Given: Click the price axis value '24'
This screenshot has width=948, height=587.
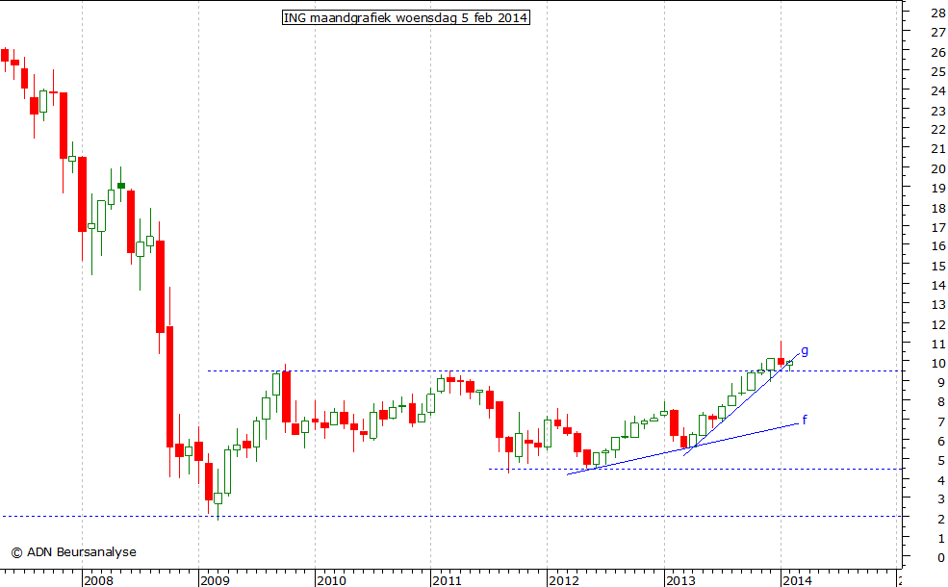Looking at the screenshot, I should tap(938, 91).
